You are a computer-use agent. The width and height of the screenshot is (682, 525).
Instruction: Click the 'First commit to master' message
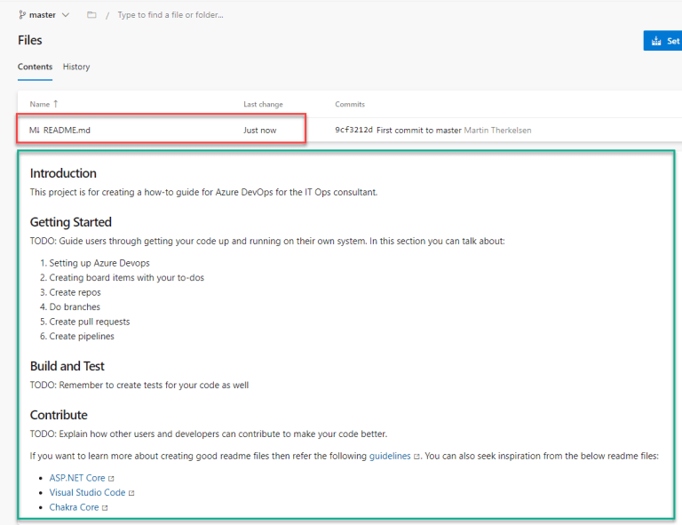coord(418,130)
